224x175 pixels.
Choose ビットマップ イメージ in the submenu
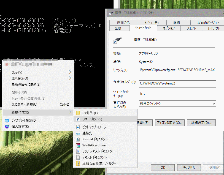click(105, 127)
